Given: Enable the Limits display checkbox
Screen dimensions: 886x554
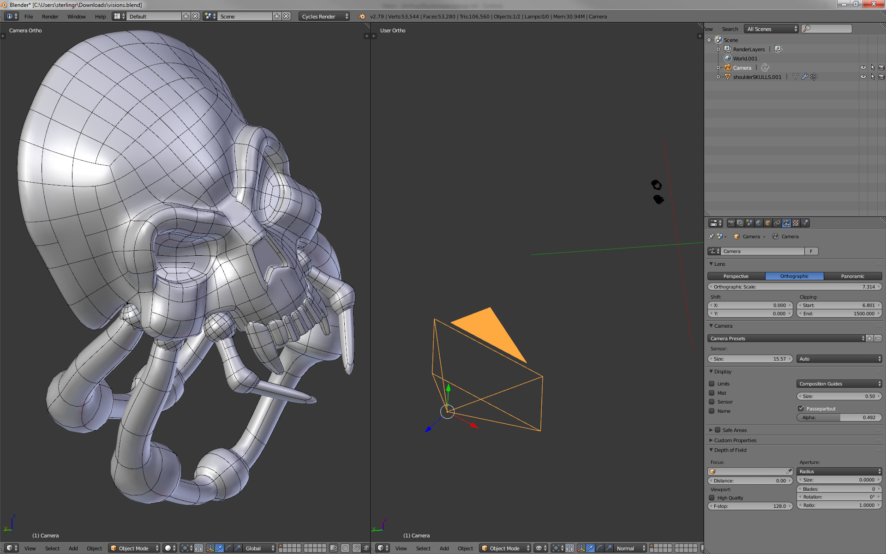Looking at the screenshot, I should click(712, 384).
